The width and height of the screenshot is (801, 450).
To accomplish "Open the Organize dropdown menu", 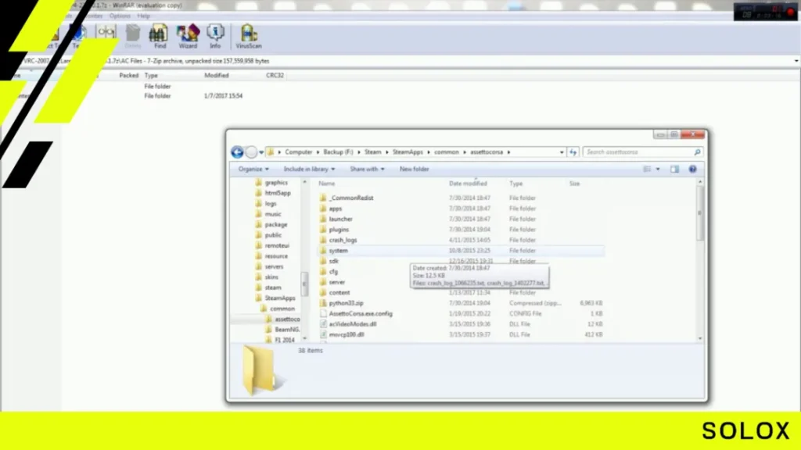I will coord(253,169).
